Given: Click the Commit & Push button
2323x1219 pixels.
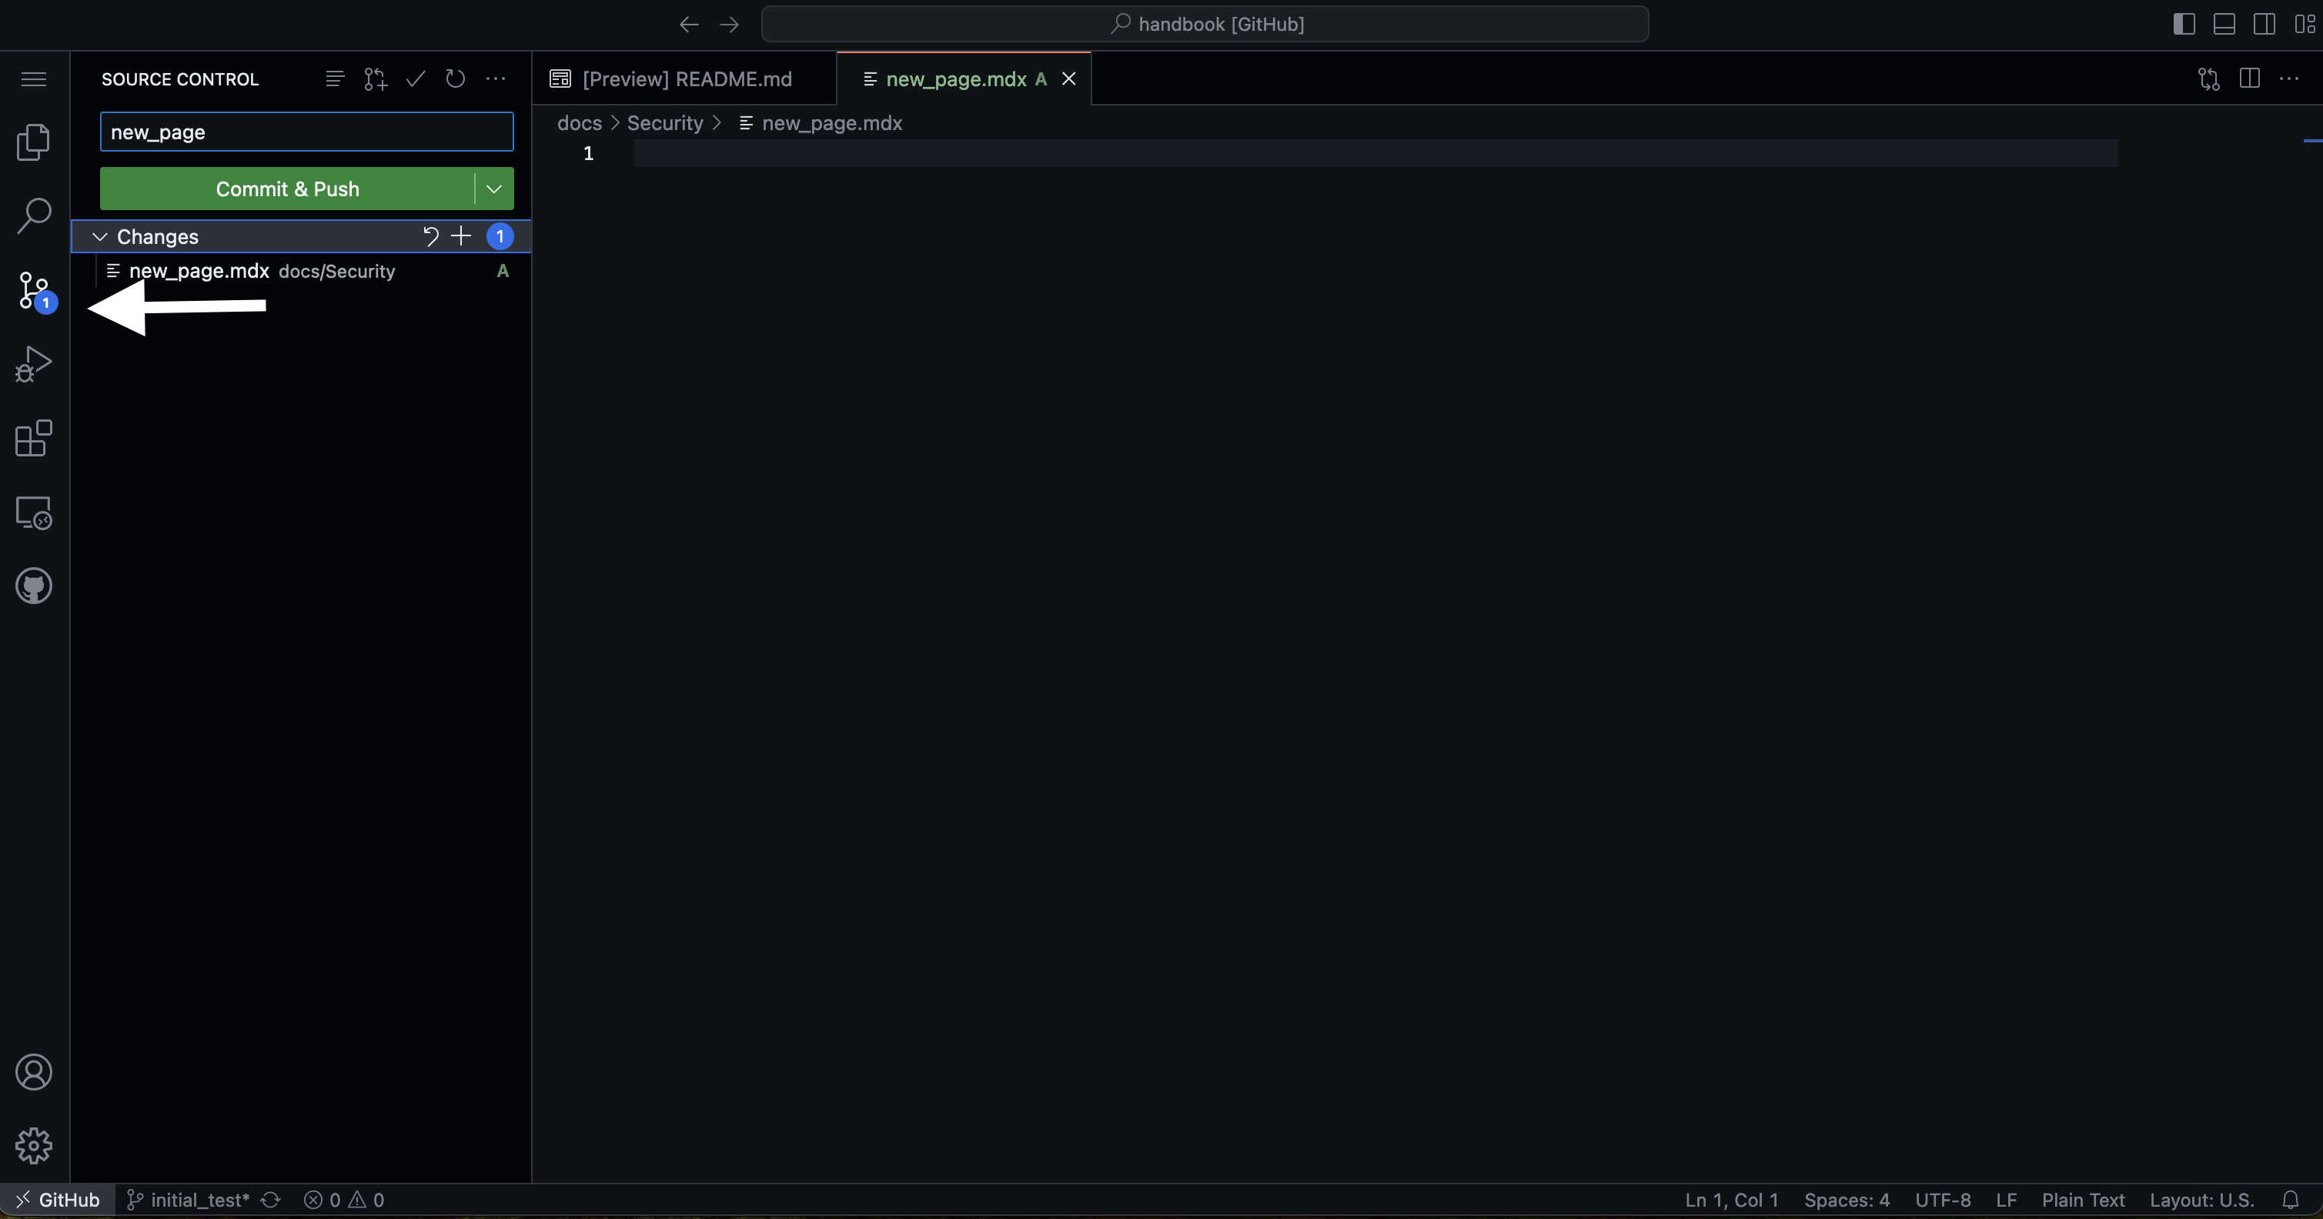Looking at the screenshot, I should tap(287, 189).
